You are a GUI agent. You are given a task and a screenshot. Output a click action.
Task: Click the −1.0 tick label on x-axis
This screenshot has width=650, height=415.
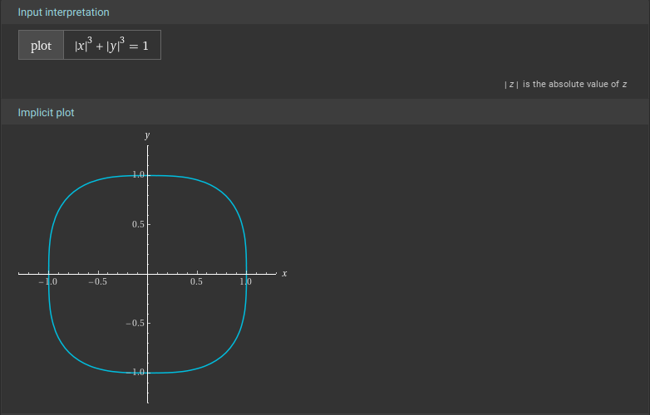tap(49, 282)
